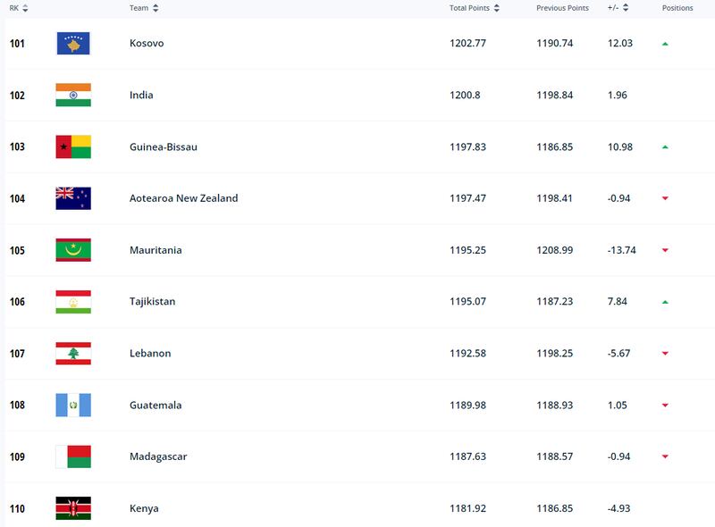Click Kosovo's green up position arrow

pos(665,44)
